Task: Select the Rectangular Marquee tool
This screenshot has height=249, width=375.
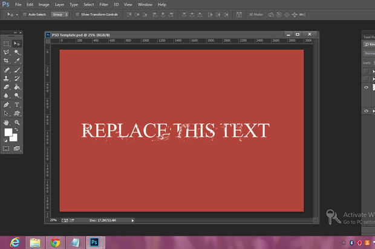Action: click(x=7, y=44)
